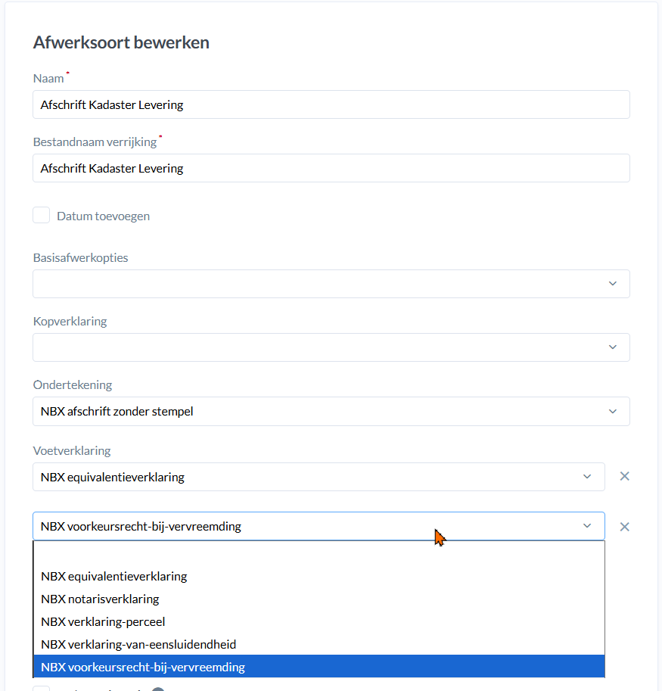Open the Kopverklaring dropdown

pyautogui.click(x=331, y=347)
